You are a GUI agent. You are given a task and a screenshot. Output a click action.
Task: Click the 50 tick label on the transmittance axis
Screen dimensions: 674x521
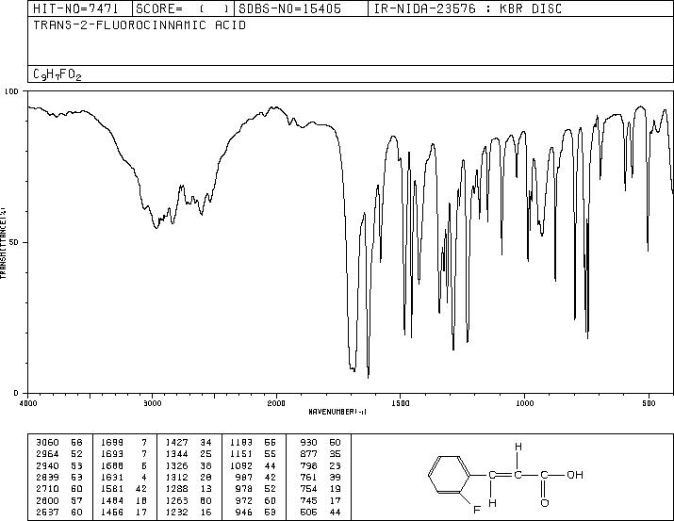pos(13,242)
